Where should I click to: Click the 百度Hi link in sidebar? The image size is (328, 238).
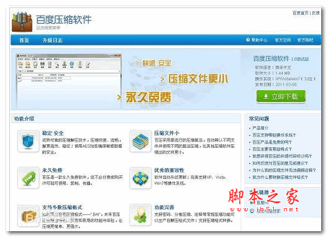pos(262,203)
